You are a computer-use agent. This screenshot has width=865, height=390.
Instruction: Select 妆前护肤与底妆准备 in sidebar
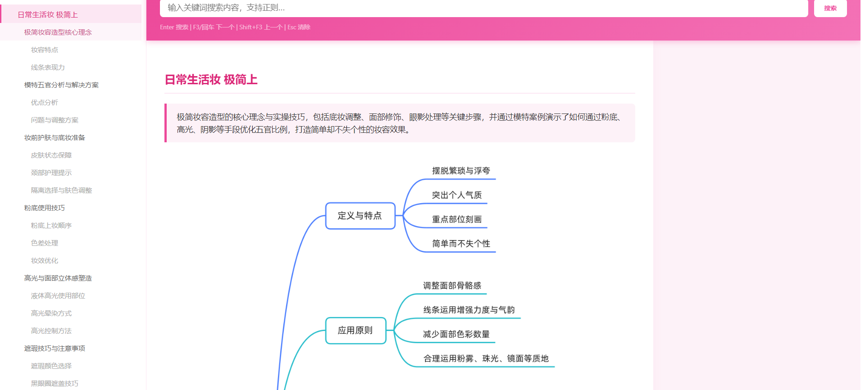click(x=55, y=138)
